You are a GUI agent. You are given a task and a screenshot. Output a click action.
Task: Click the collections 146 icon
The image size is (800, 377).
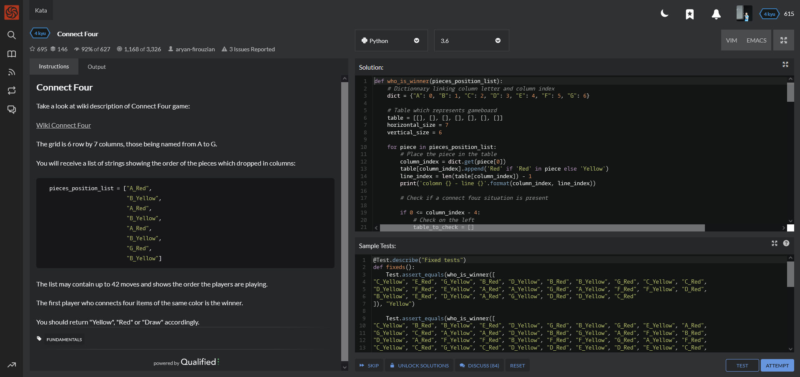[x=53, y=49]
